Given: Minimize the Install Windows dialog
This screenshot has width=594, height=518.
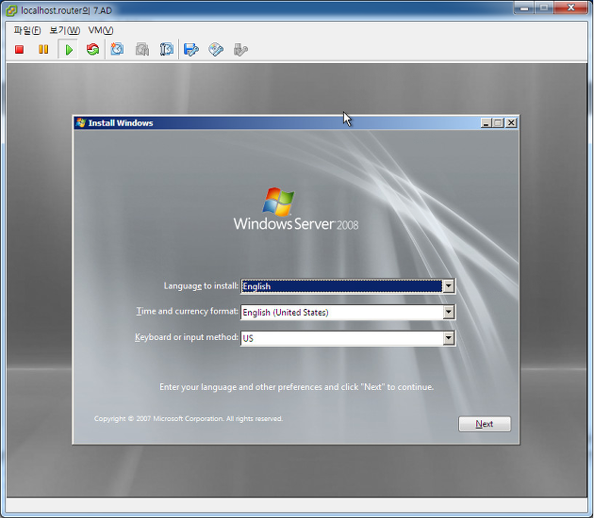Looking at the screenshot, I should coord(486,122).
